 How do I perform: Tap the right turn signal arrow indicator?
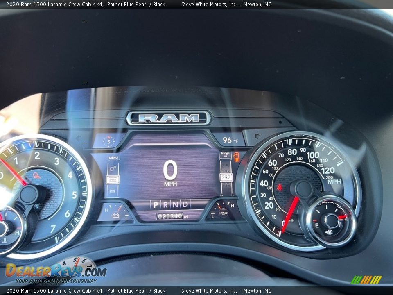click(257, 136)
